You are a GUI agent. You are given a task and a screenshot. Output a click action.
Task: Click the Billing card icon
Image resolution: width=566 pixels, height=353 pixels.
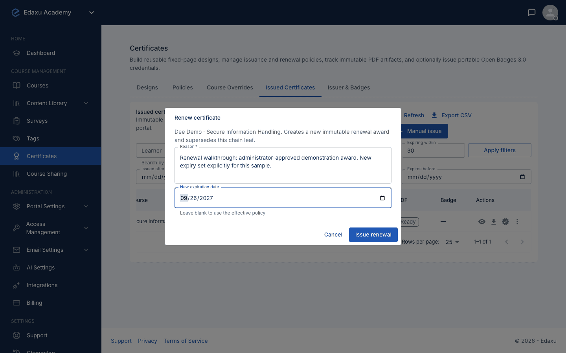click(x=17, y=303)
